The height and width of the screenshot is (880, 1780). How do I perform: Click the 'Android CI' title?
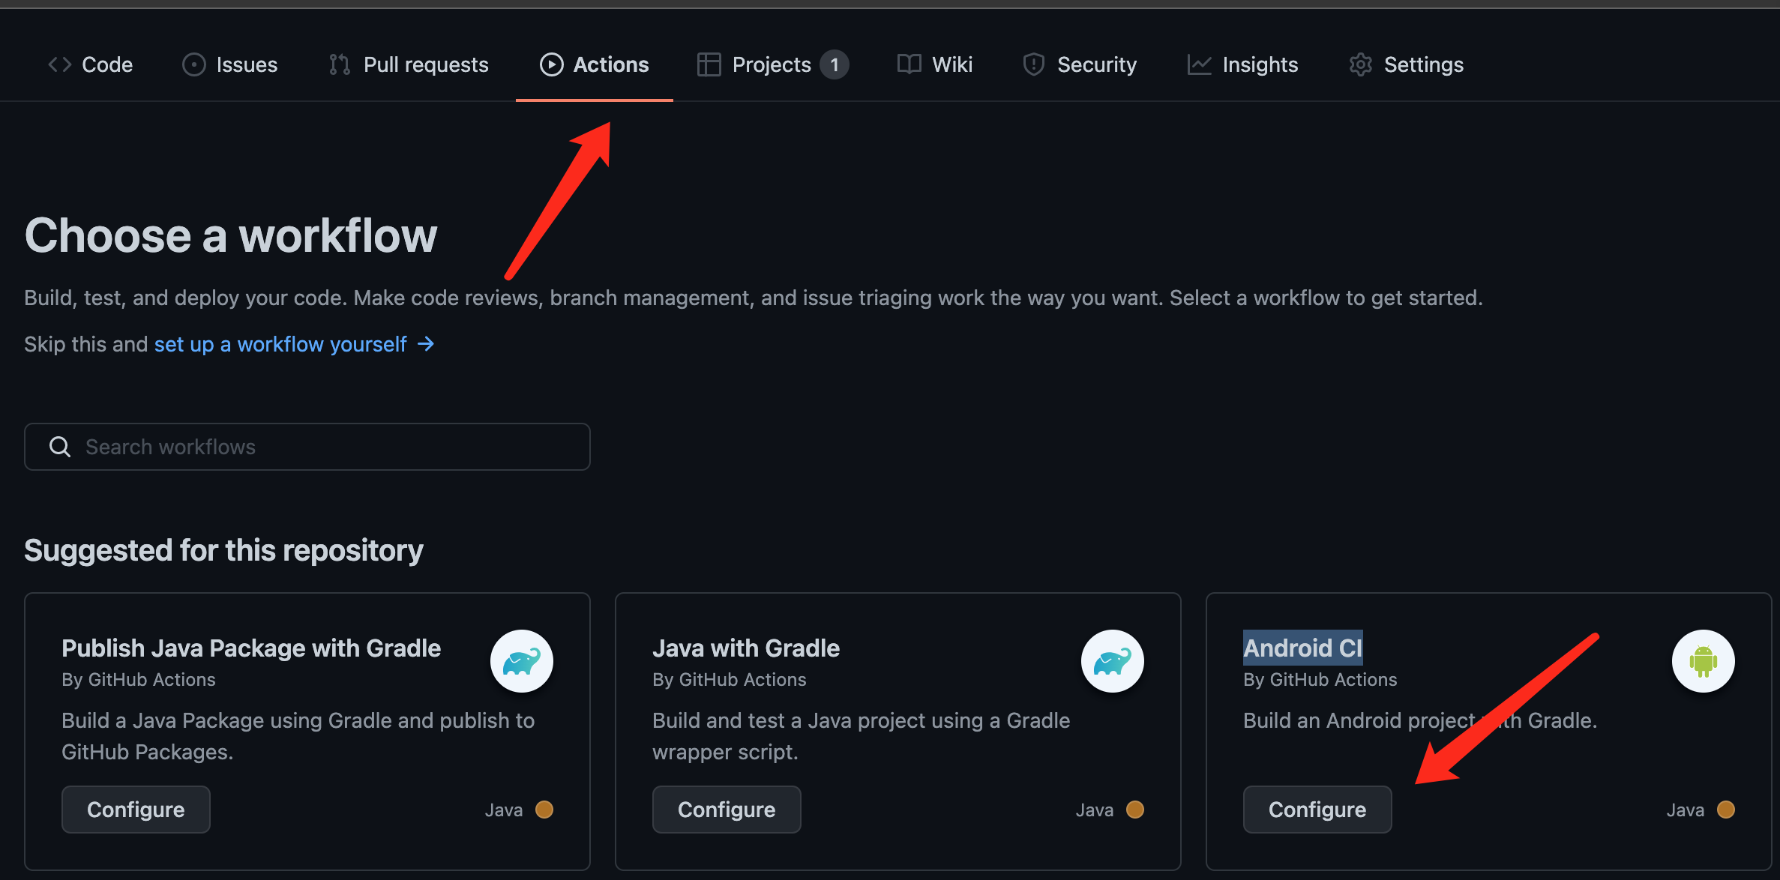click(x=1303, y=648)
